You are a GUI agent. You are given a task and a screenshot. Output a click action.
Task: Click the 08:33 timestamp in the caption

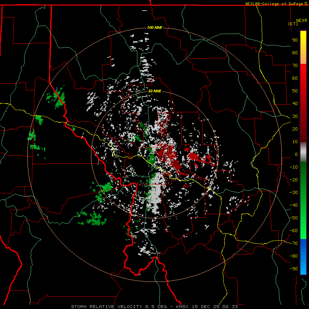pyautogui.click(x=230, y=307)
